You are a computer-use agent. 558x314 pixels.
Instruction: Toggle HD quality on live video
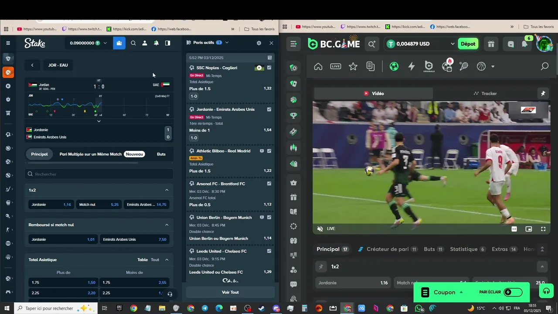pyautogui.click(x=514, y=229)
